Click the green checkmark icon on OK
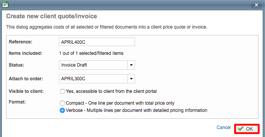This screenshot has width=265, height=137. pyautogui.click(x=241, y=129)
